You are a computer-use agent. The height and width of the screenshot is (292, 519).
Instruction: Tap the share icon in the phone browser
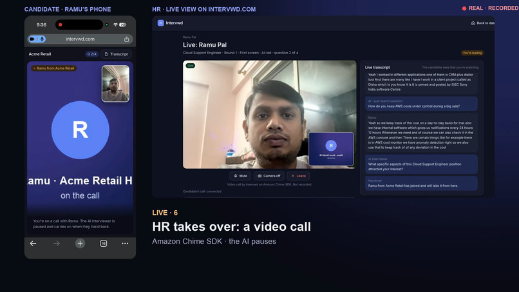pyautogui.click(x=126, y=39)
